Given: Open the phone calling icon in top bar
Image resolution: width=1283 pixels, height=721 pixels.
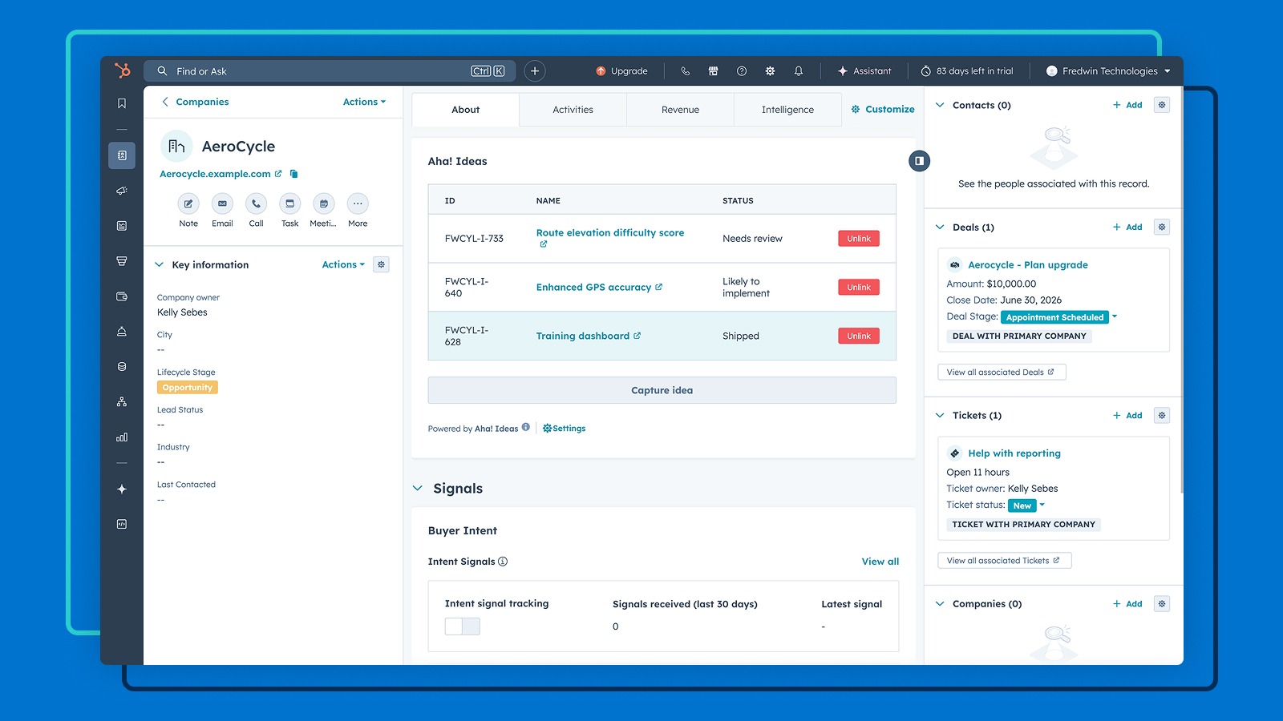Looking at the screenshot, I should coord(685,71).
